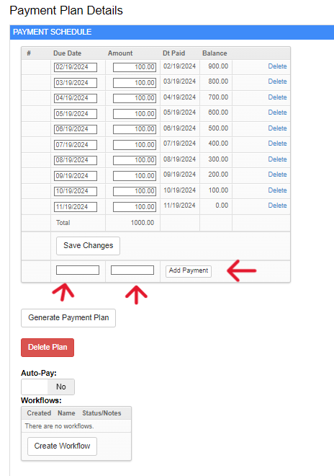Delete the 05/19/2024 payment row
The width and height of the screenshot is (334, 476).
pyautogui.click(x=277, y=113)
